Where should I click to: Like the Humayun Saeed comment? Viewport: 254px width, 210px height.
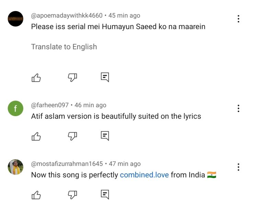36,78
